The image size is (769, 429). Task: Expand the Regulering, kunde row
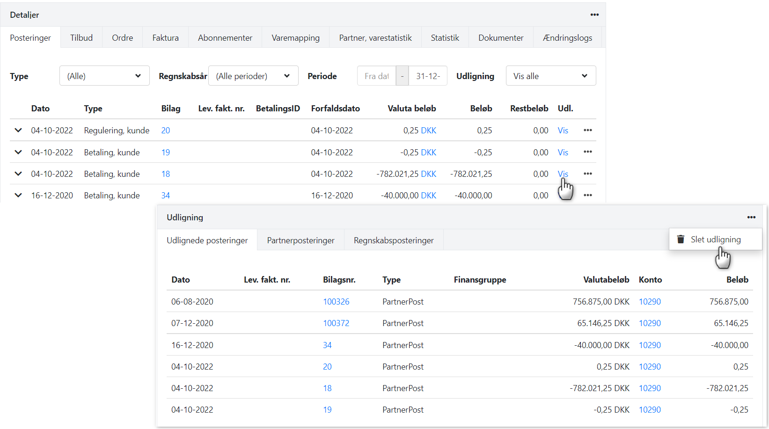18,130
